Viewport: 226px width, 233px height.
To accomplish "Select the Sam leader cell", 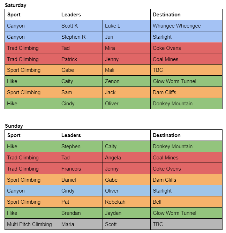I will click(81, 92).
